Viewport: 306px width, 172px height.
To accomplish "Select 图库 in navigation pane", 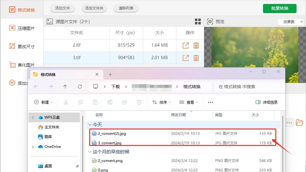I will [45, 137].
